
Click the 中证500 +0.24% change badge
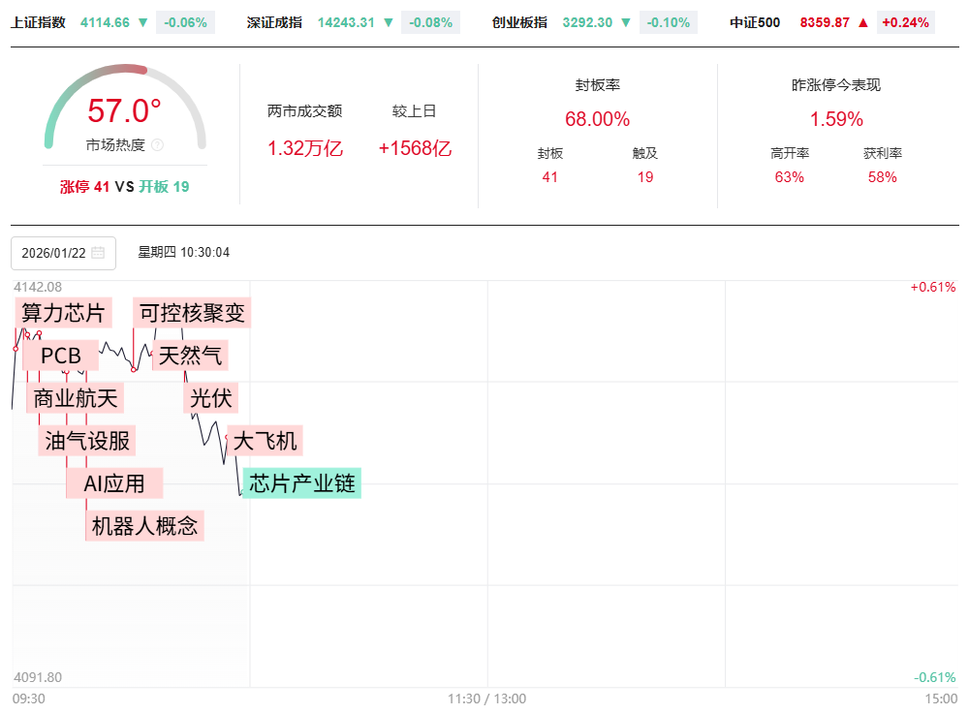(905, 22)
